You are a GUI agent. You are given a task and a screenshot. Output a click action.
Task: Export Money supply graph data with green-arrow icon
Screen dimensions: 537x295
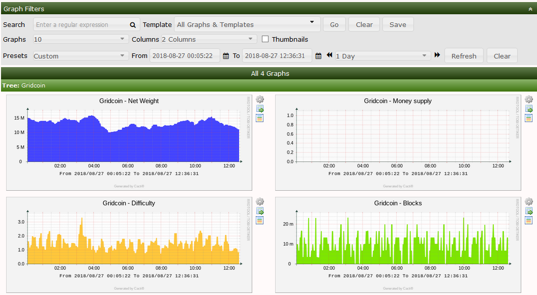point(529,109)
